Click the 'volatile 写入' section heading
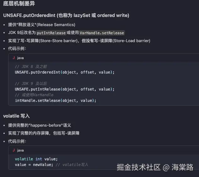The width and height of the screenshot is (199, 177). [16, 116]
